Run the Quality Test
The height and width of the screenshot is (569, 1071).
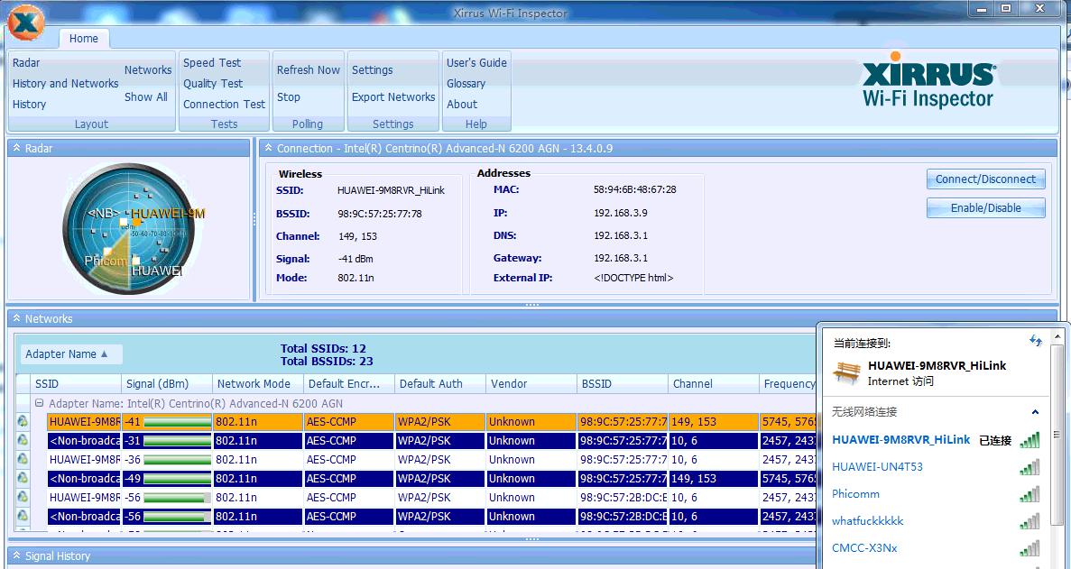213,83
